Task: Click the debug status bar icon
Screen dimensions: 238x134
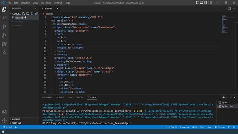Action: tap(16, 127)
